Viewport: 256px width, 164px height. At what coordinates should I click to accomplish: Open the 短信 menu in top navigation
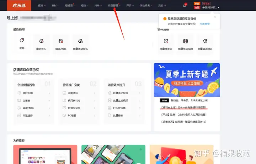pos(85,5)
